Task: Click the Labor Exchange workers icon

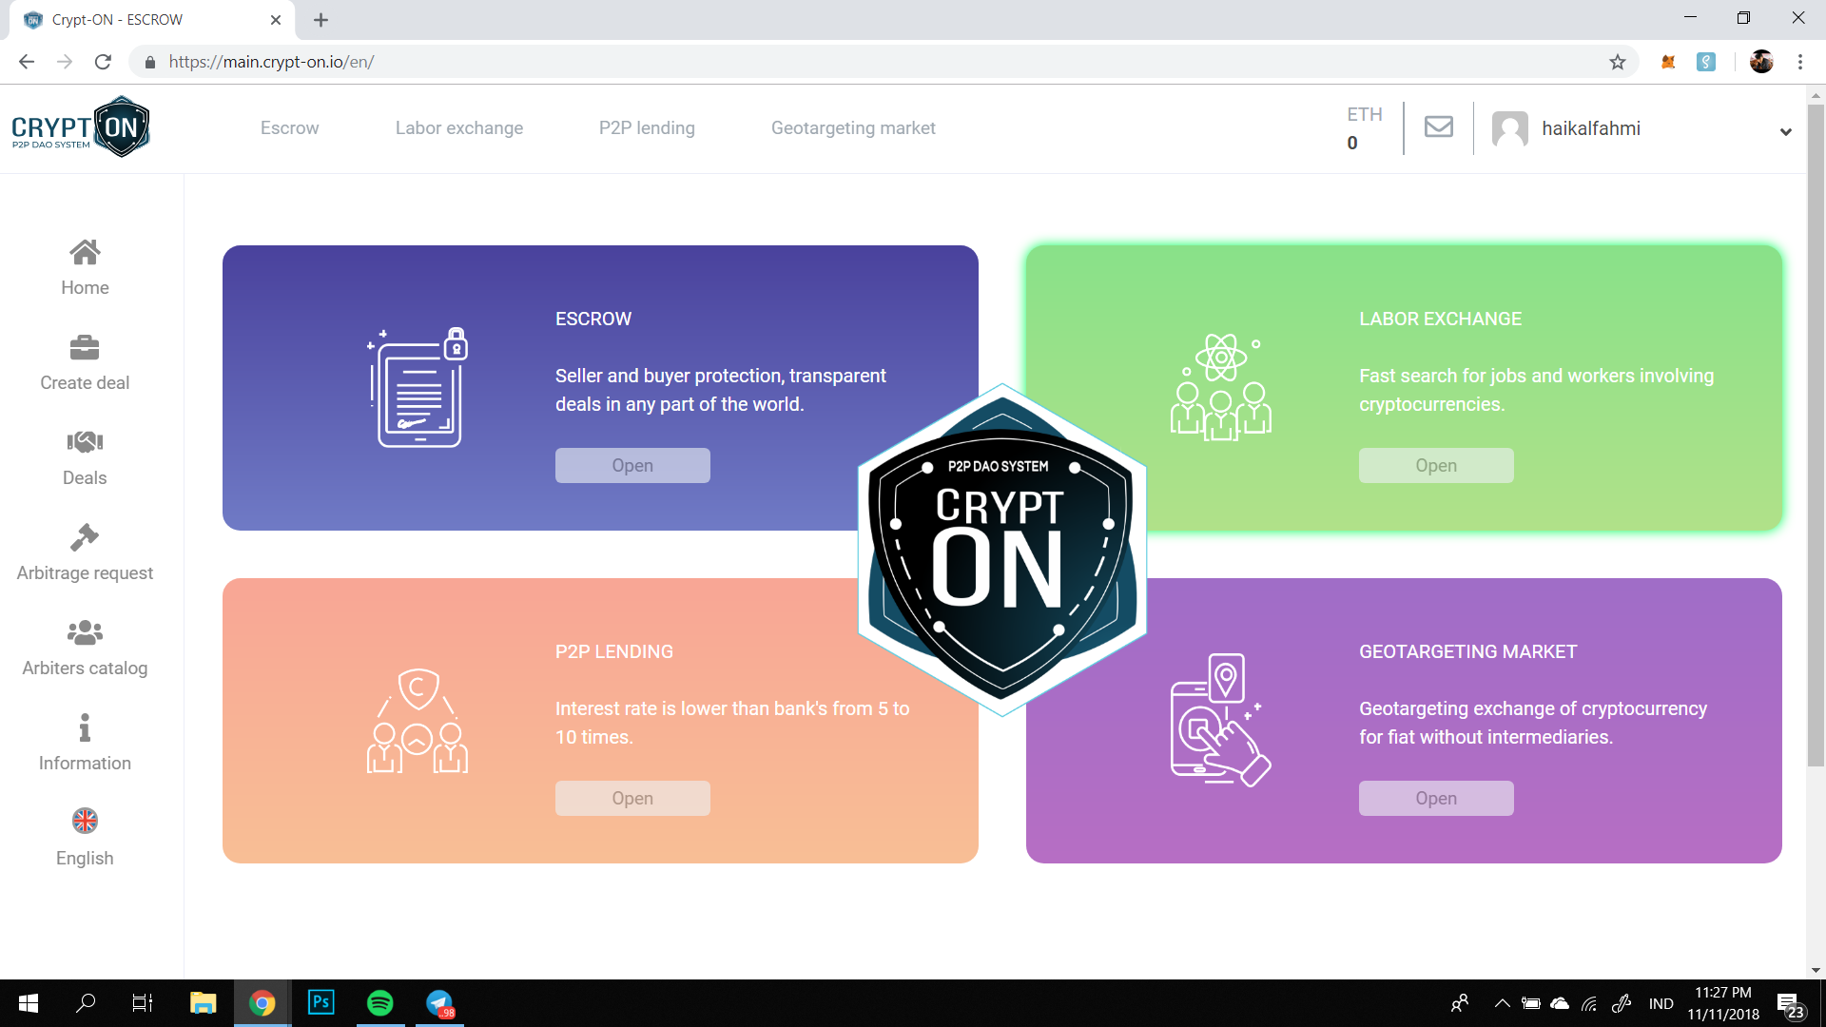Action: [x=1221, y=387]
